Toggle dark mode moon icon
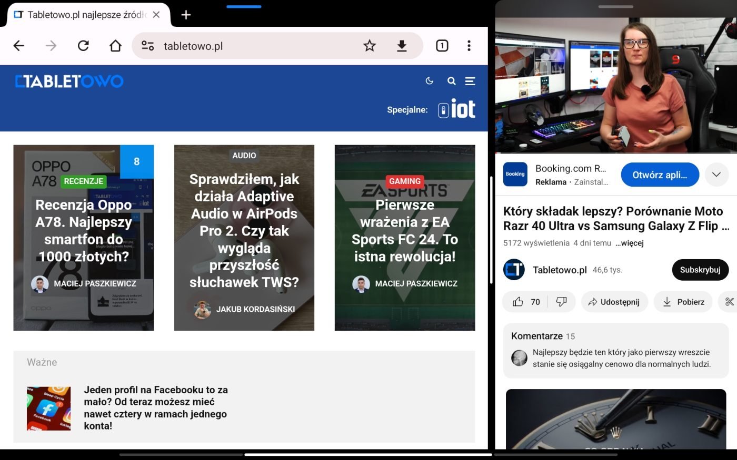The height and width of the screenshot is (460, 737). [430, 81]
